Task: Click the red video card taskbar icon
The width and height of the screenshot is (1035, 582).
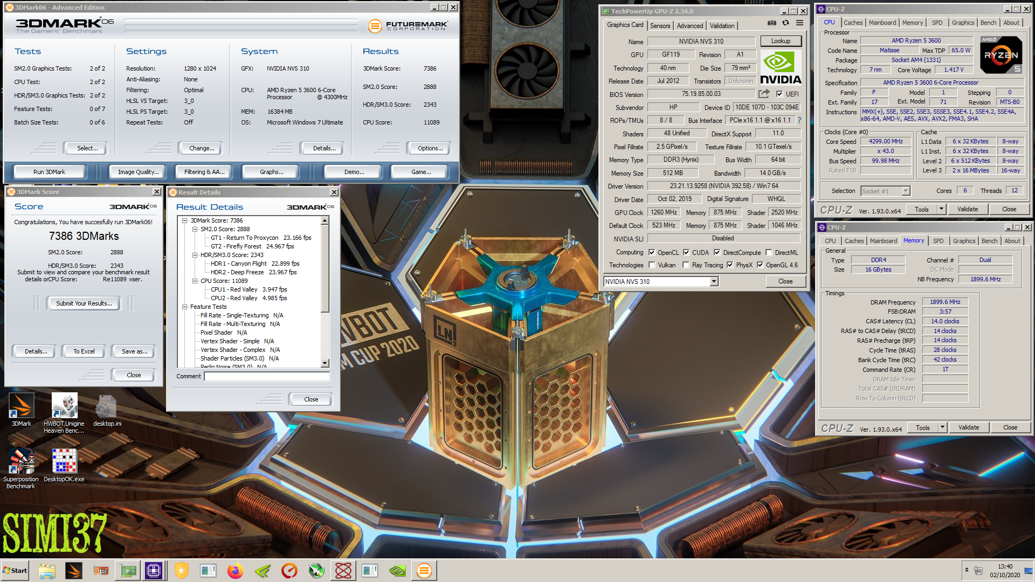Action: (101, 571)
